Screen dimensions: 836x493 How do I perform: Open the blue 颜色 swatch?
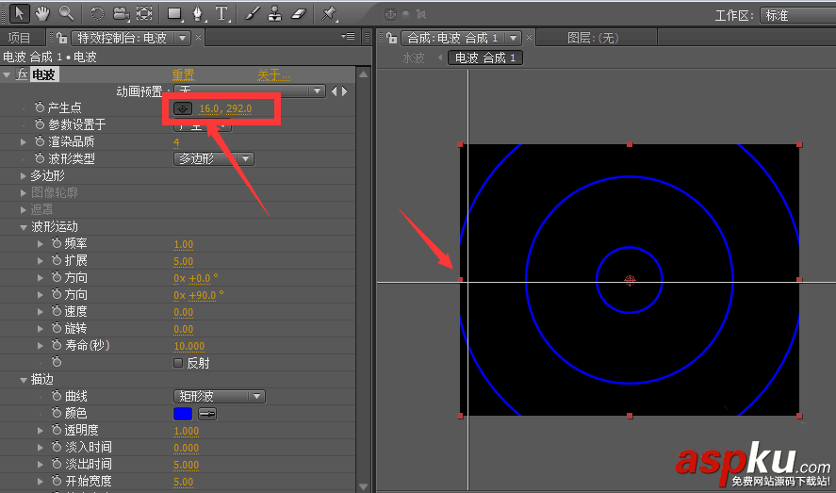coord(183,414)
